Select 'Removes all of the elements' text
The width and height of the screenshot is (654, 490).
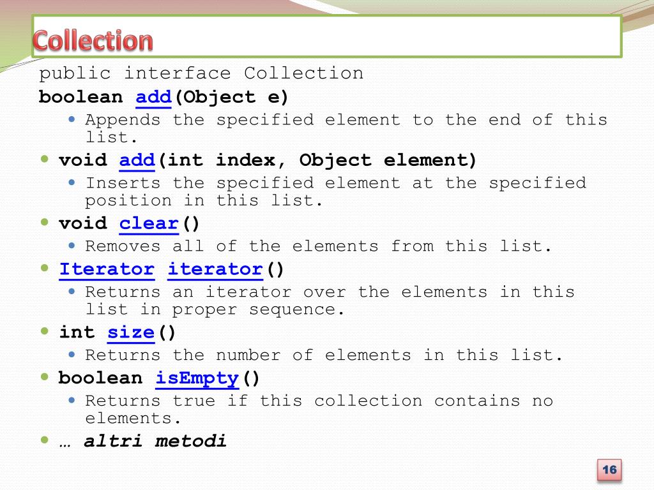318,246
